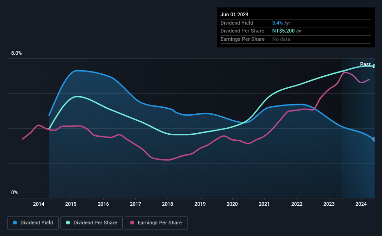Click the 2016 x-axis label
Image resolution: width=382 pixels, height=236 pixels.
tap(103, 204)
